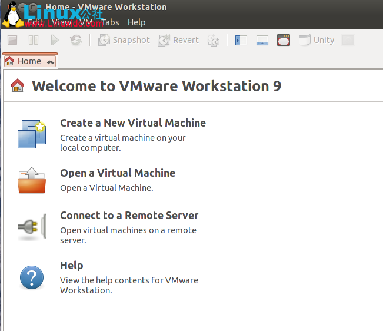The height and width of the screenshot is (331, 383).
Task: Click the Suspend pause toolbar icon
Action: point(34,40)
